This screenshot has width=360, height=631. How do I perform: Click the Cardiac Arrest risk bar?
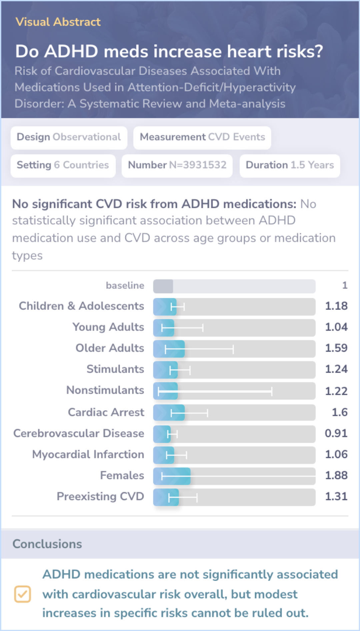pos(234,413)
